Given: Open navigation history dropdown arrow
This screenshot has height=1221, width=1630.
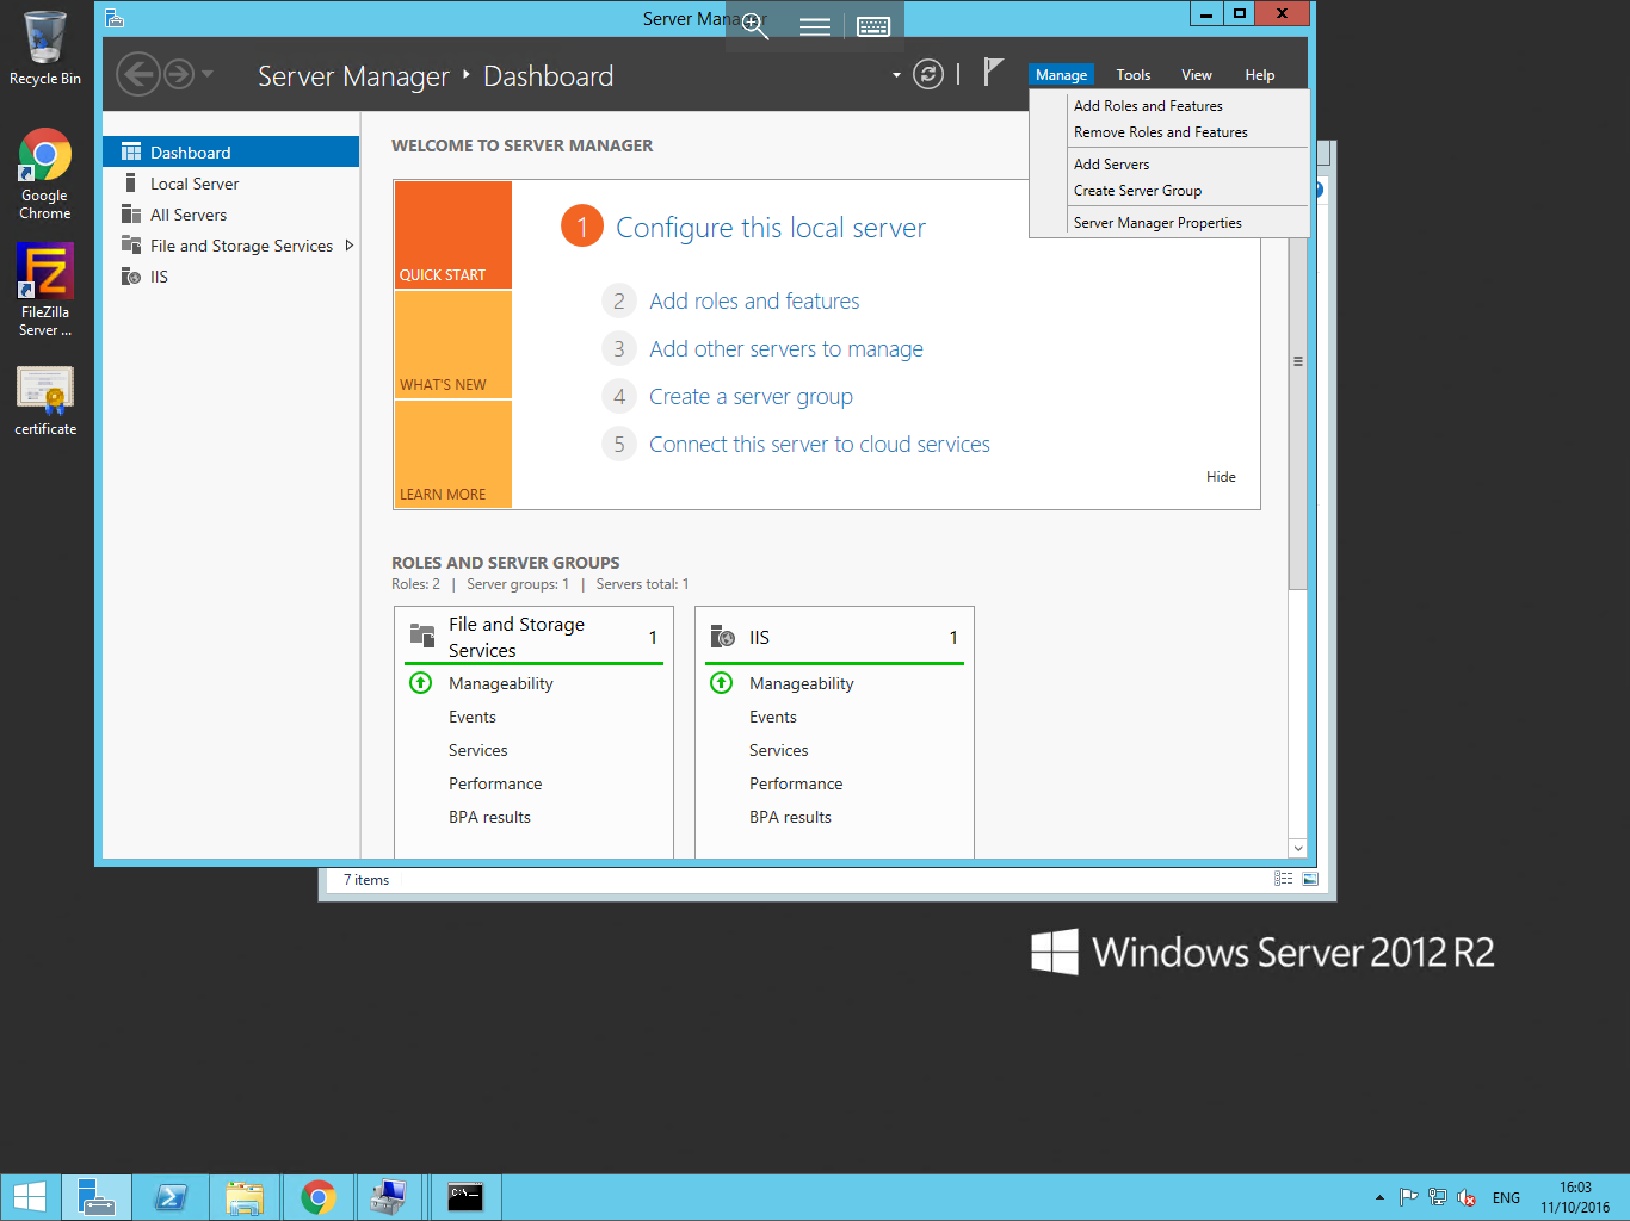Looking at the screenshot, I should pyautogui.click(x=208, y=75).
